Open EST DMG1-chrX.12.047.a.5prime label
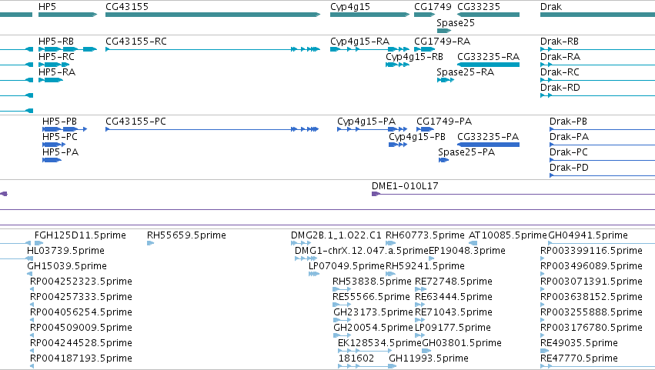The image size is (655, 370). pyautogui.click(x=362, y=251)
